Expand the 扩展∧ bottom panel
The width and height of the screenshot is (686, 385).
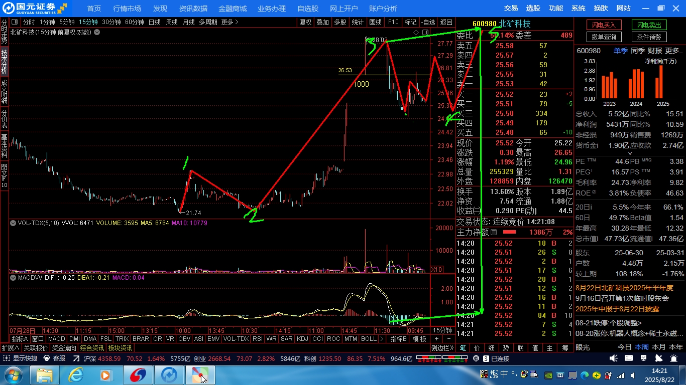coord(11,347)
